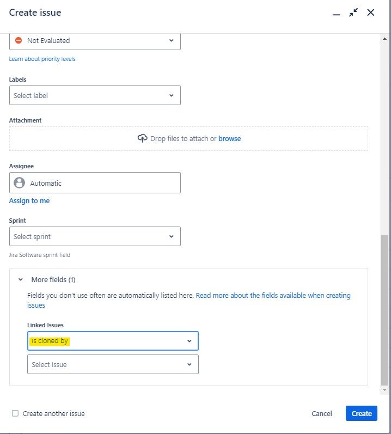Click the browse link for attachments
Viewport: 391px width, 434px height.
click(229, 138)
